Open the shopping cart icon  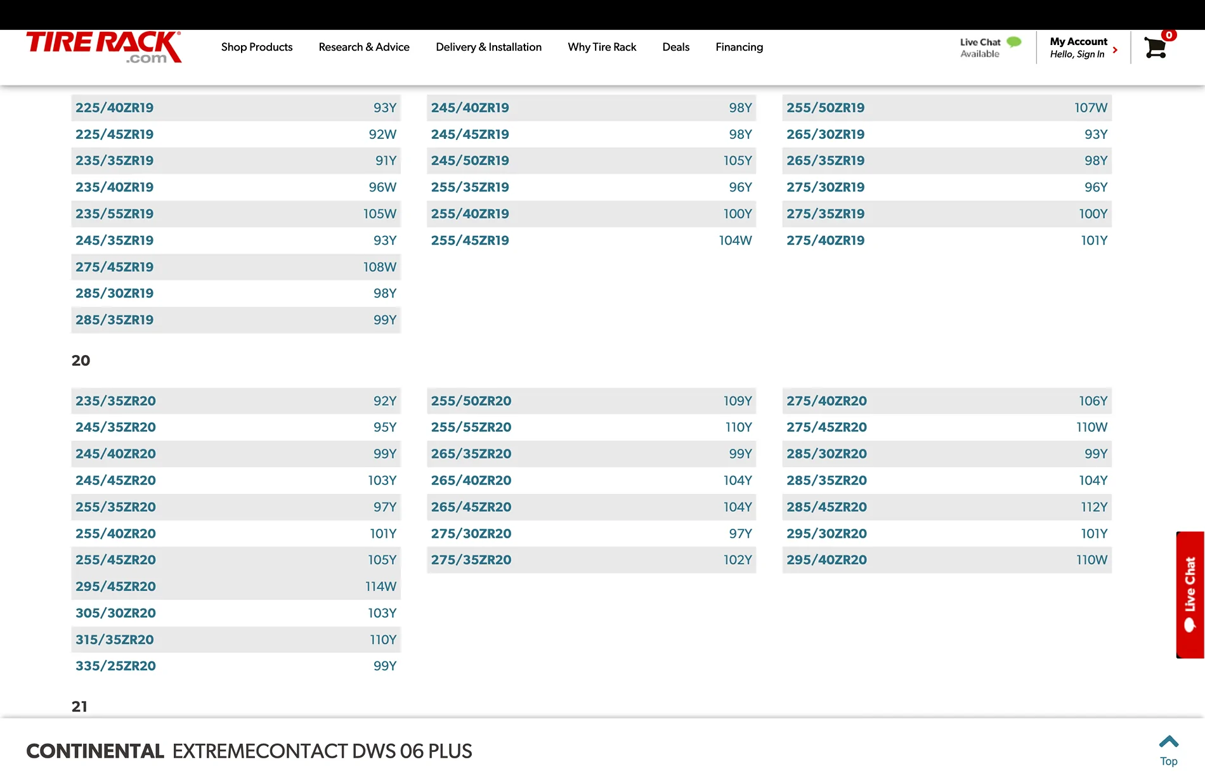(x=1156, y=48)
